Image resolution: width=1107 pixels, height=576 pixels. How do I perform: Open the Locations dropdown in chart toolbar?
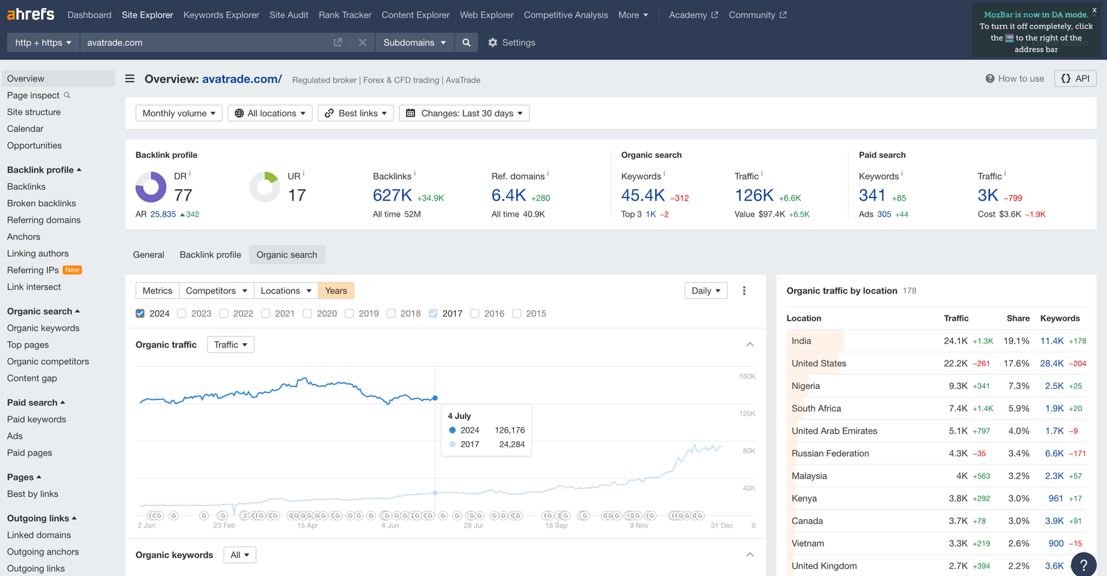pos(286,291)
